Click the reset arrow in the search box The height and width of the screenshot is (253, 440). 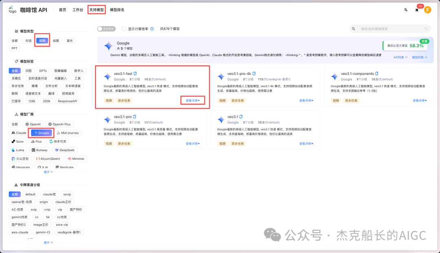(x=426, y=29)
